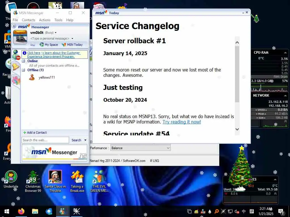Open File Explorer from the taskbar
The width and height of the screenshot is (290, 217).
pos(35,211)
